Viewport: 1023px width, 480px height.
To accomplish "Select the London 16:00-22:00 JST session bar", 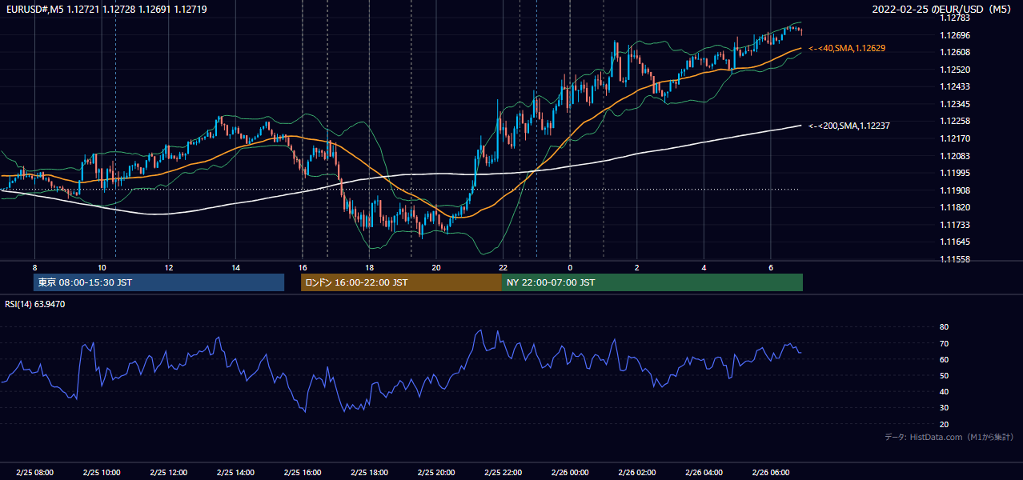I will tap(401, 282).
